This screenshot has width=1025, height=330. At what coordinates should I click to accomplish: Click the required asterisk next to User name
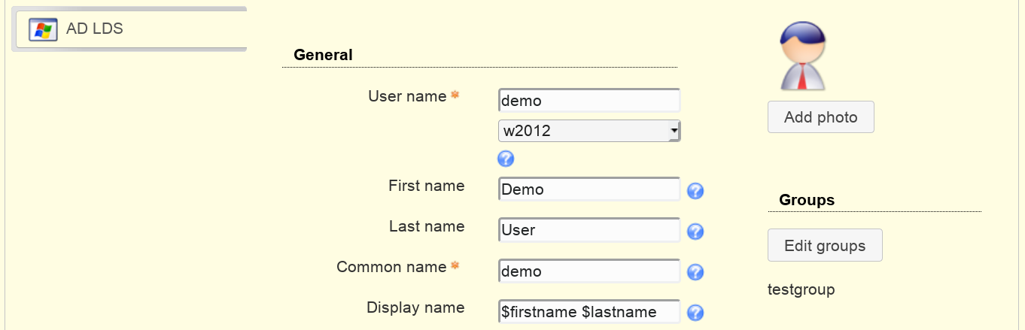click(455, 95)
